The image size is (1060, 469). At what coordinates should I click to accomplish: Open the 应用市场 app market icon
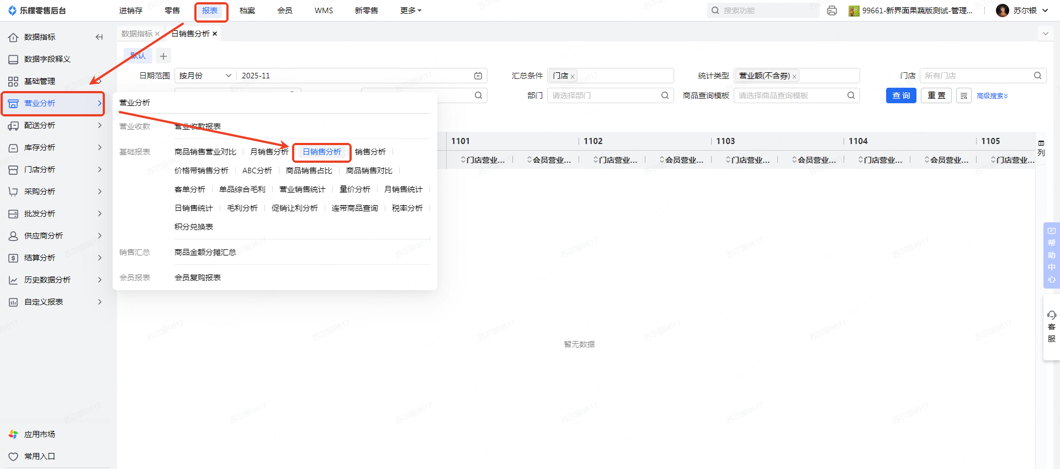pyautogui.click(x=13, y=434)
